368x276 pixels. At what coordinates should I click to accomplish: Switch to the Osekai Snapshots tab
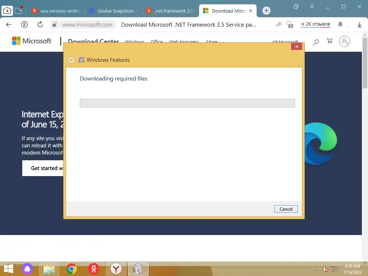tap(113, 11)
